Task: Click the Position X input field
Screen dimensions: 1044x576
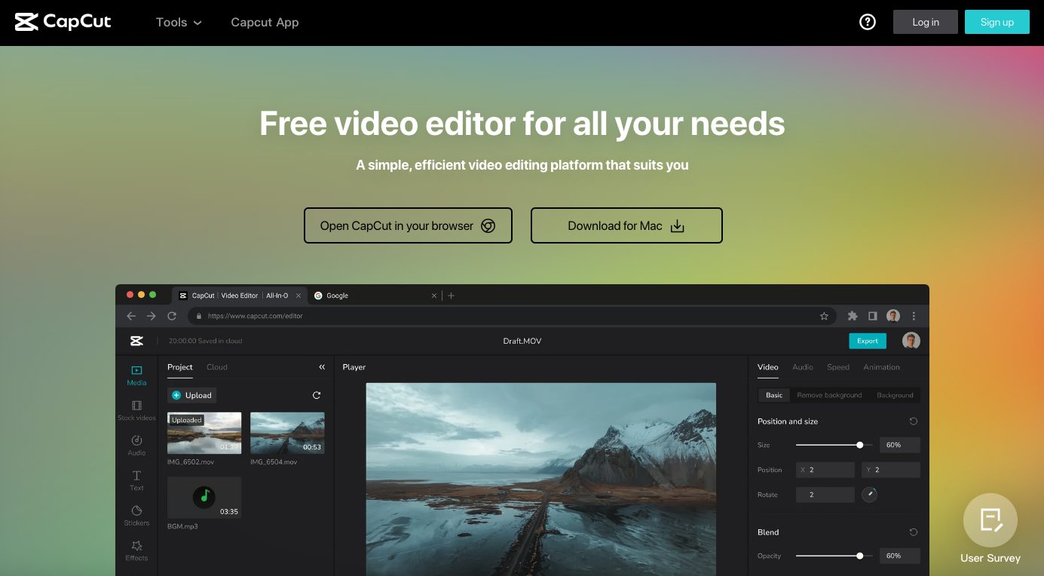Action: 825,470
